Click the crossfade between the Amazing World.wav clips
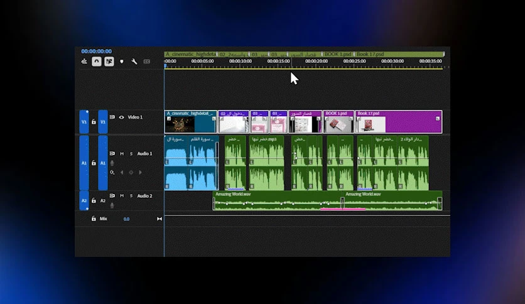 point(342,203)
